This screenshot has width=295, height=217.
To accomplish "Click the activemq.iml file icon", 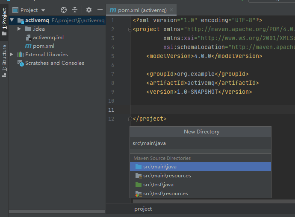I will (x=28, y=38).
